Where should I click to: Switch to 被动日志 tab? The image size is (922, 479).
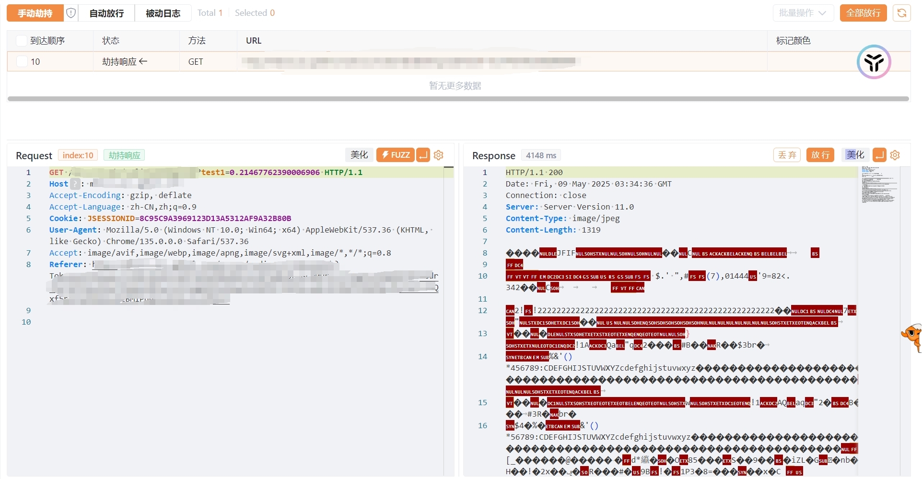click(x=163, y=13)
